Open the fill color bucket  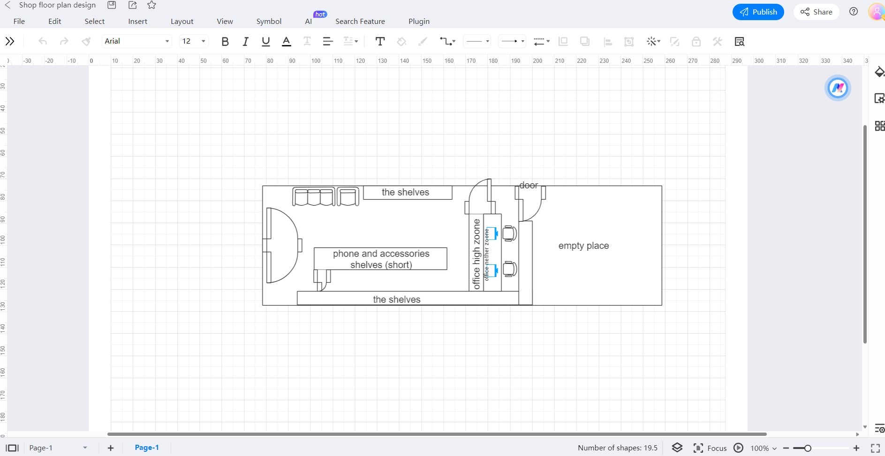[401, 41]
